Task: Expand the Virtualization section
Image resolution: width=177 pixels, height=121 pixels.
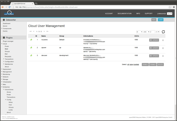Action: (x=2, y=82)
